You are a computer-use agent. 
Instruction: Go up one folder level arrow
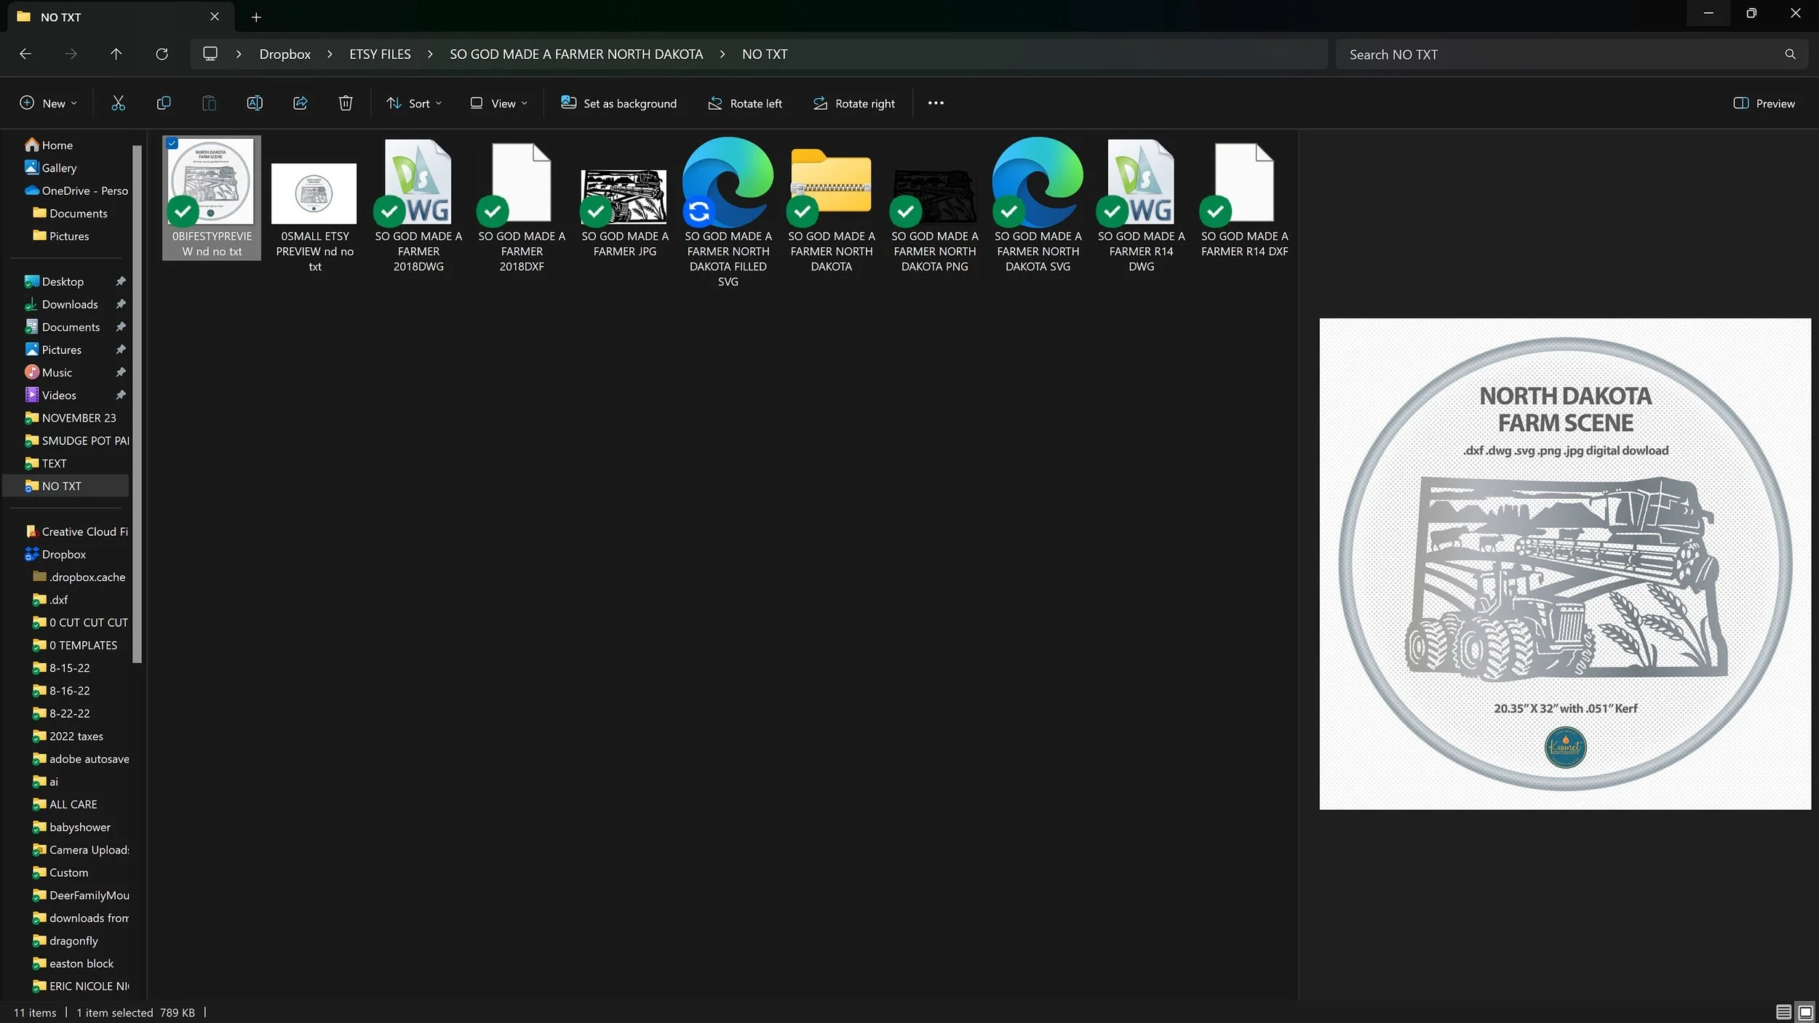116,54
